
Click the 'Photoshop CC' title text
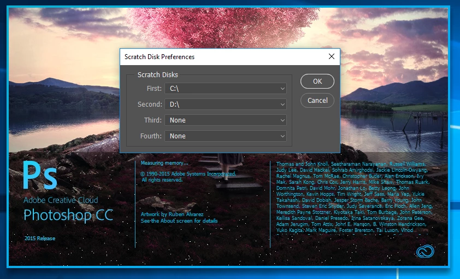(68, 215)
